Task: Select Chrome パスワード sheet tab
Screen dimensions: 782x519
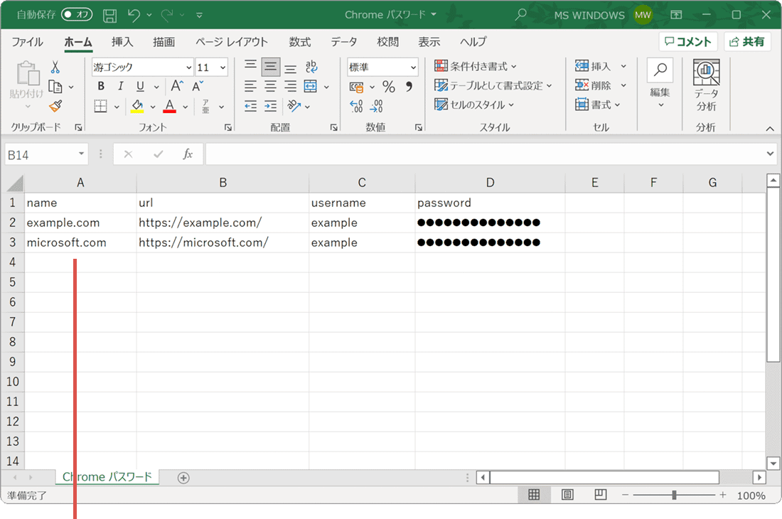Action: click(x=107, y=477)
